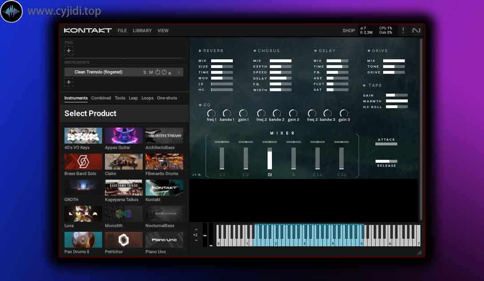Screen dimensions: 484x281
Task: Set the RELEASE slider
Action: pyautogui.click(x=386, y=161)
